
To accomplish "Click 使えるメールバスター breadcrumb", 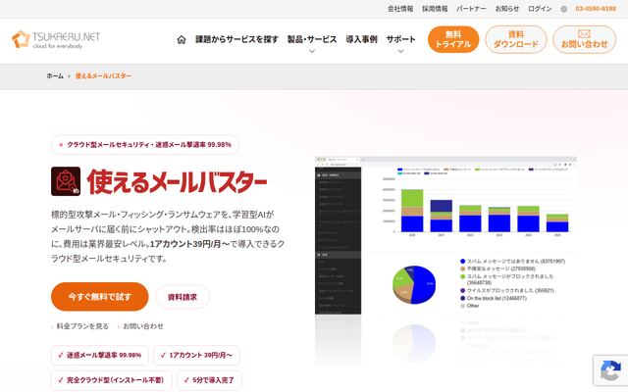I will pos(103,76).
